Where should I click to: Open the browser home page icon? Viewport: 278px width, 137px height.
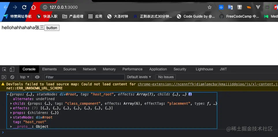(x=33, y=7)
